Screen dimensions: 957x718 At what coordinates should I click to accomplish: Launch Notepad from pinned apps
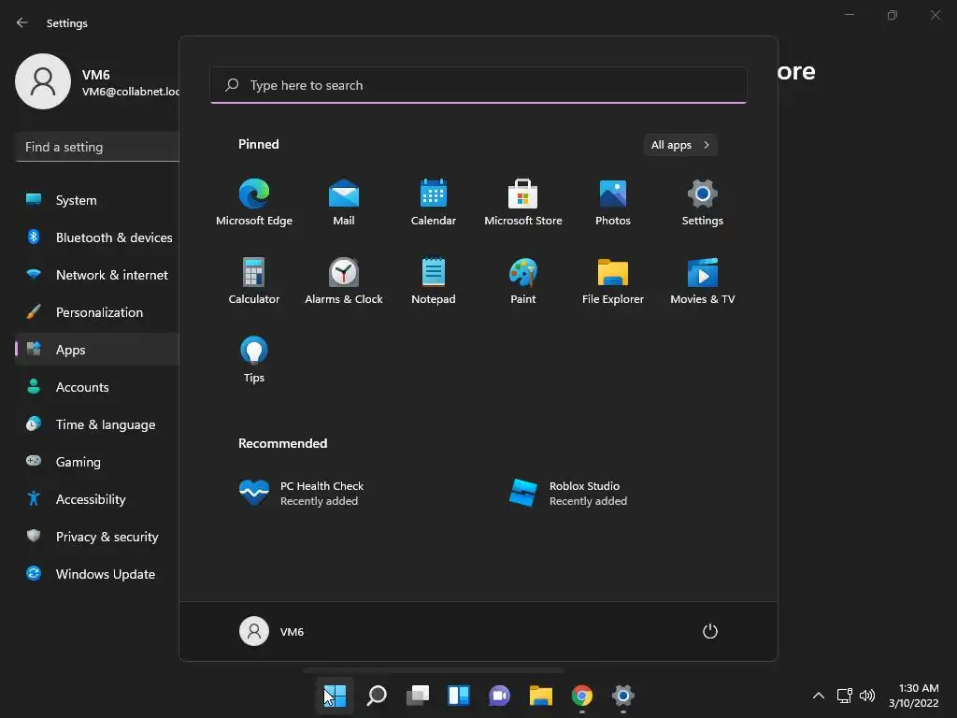[x=434, y=280]
